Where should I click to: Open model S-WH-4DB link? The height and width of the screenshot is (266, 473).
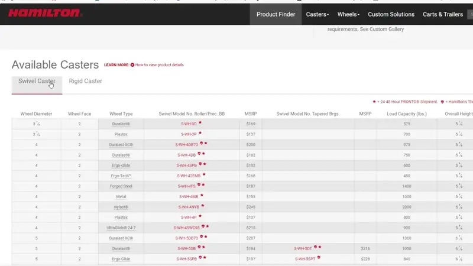186,155
